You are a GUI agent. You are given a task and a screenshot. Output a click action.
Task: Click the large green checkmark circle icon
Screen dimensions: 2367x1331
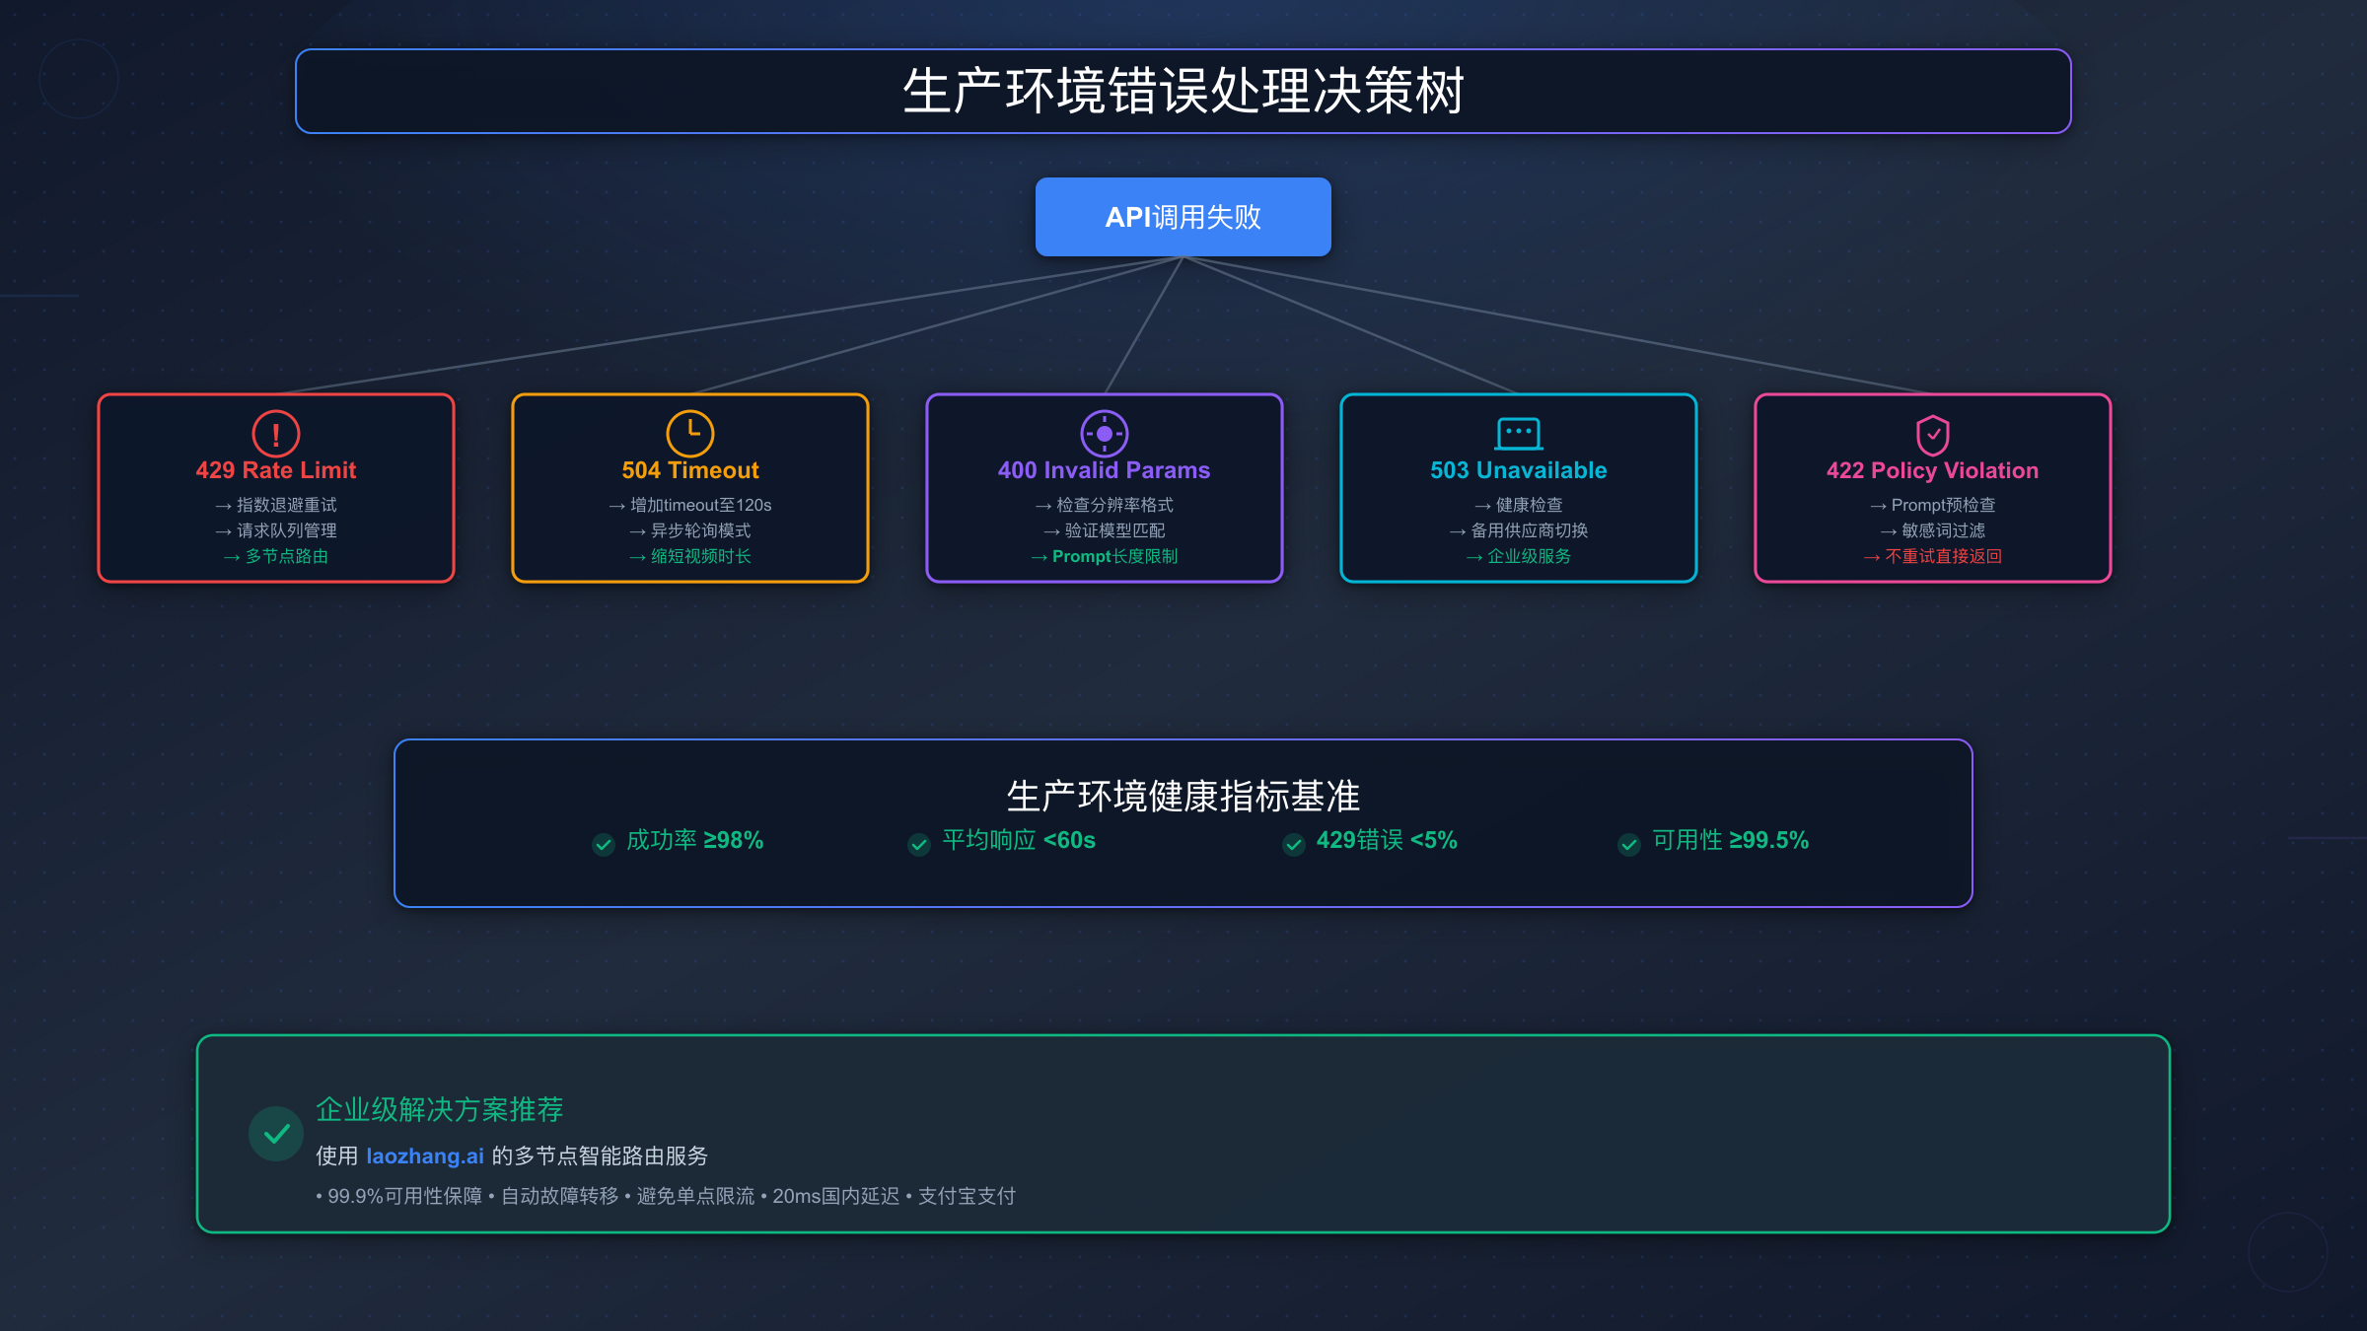pos(276,1133)
